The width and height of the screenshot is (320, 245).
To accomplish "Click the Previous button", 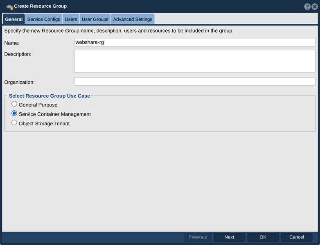I will pyautogui.click(x=198, y=237).
